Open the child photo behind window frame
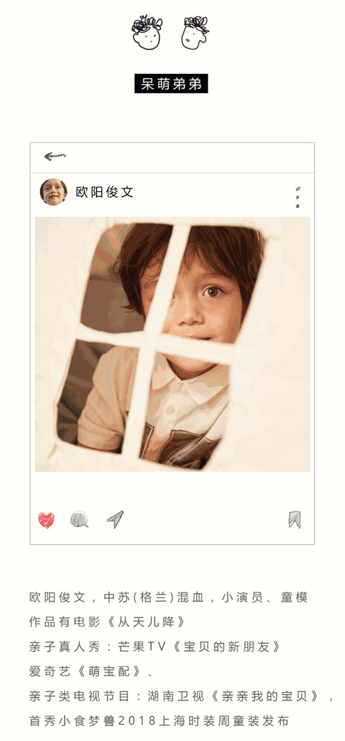Image resolution: width=345 pixels, height=741 pixels. (x=172, y=344)
